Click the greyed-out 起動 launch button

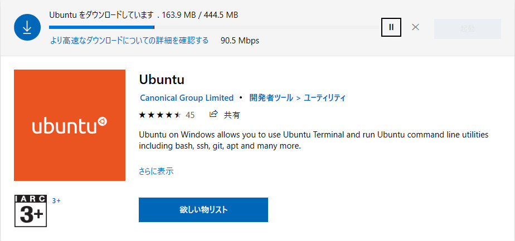pos(468,29)
